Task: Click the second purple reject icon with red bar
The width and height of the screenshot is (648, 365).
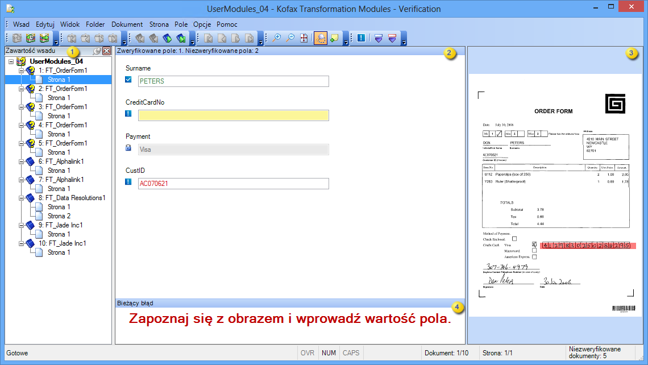Action: pos(393,38)
